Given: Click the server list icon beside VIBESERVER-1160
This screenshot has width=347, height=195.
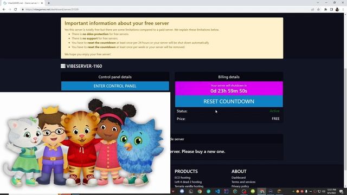Looking at the screenshot, I should coord(63,66).
